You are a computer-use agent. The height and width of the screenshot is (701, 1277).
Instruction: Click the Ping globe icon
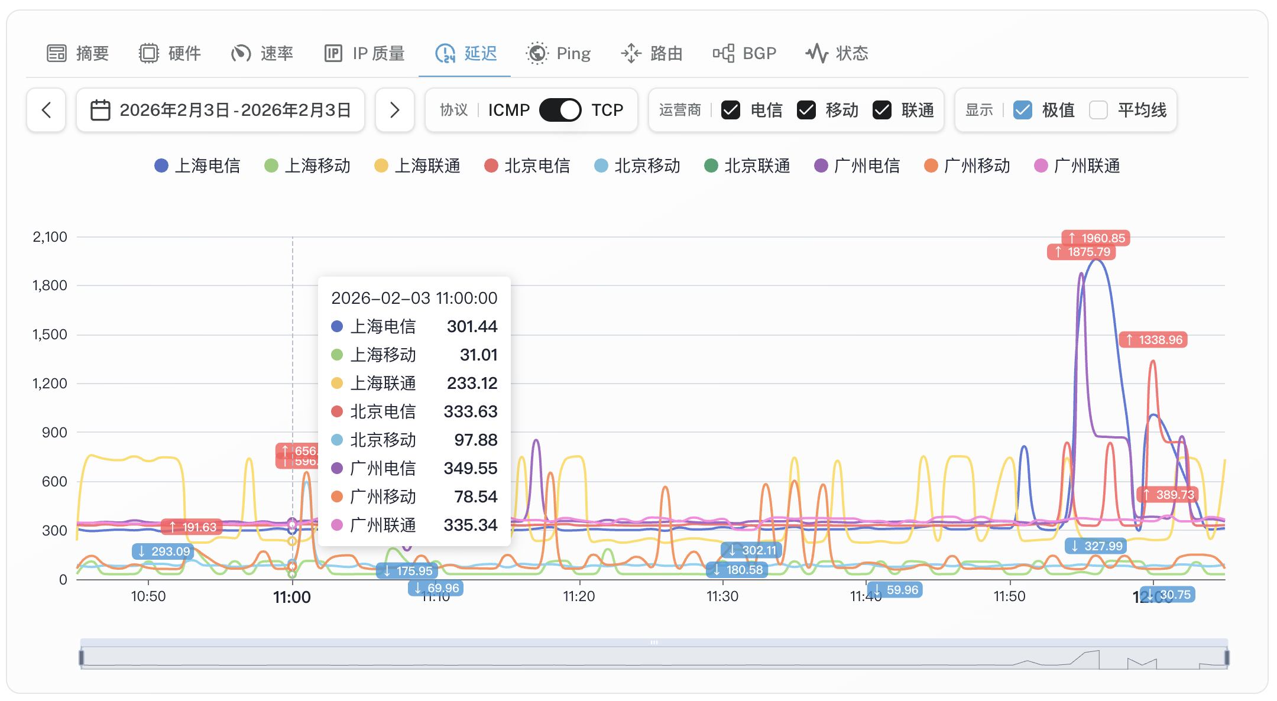tap(537, 53)
